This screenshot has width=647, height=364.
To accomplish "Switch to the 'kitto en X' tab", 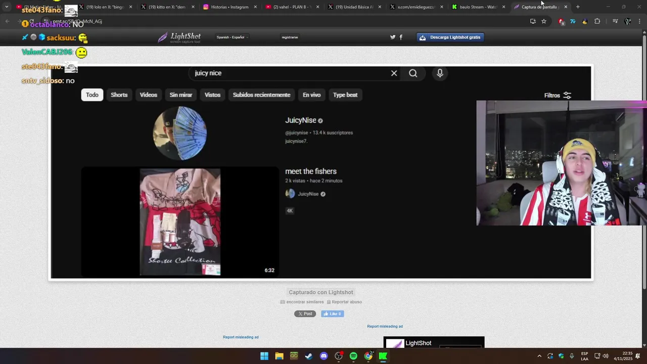I will 167,7.
